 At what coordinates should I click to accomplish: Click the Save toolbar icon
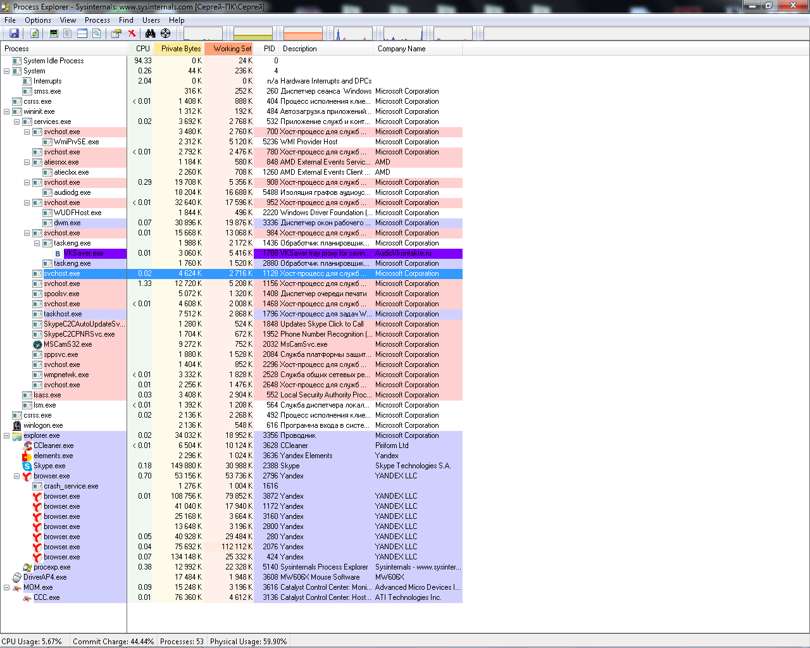(x=14, y=33)
